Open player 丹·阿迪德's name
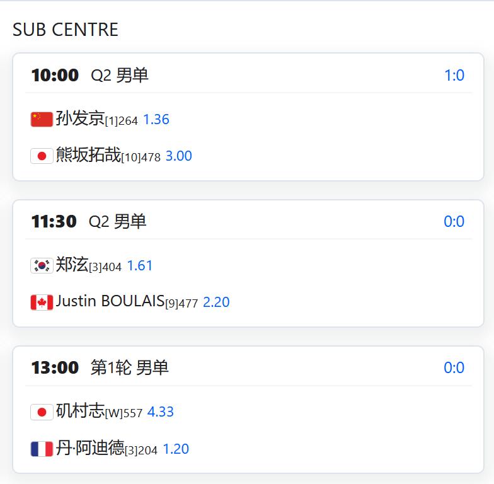 [x=90, y=448]
